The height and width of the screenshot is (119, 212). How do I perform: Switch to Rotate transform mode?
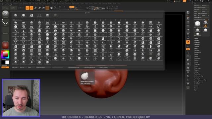click(43, 8)
